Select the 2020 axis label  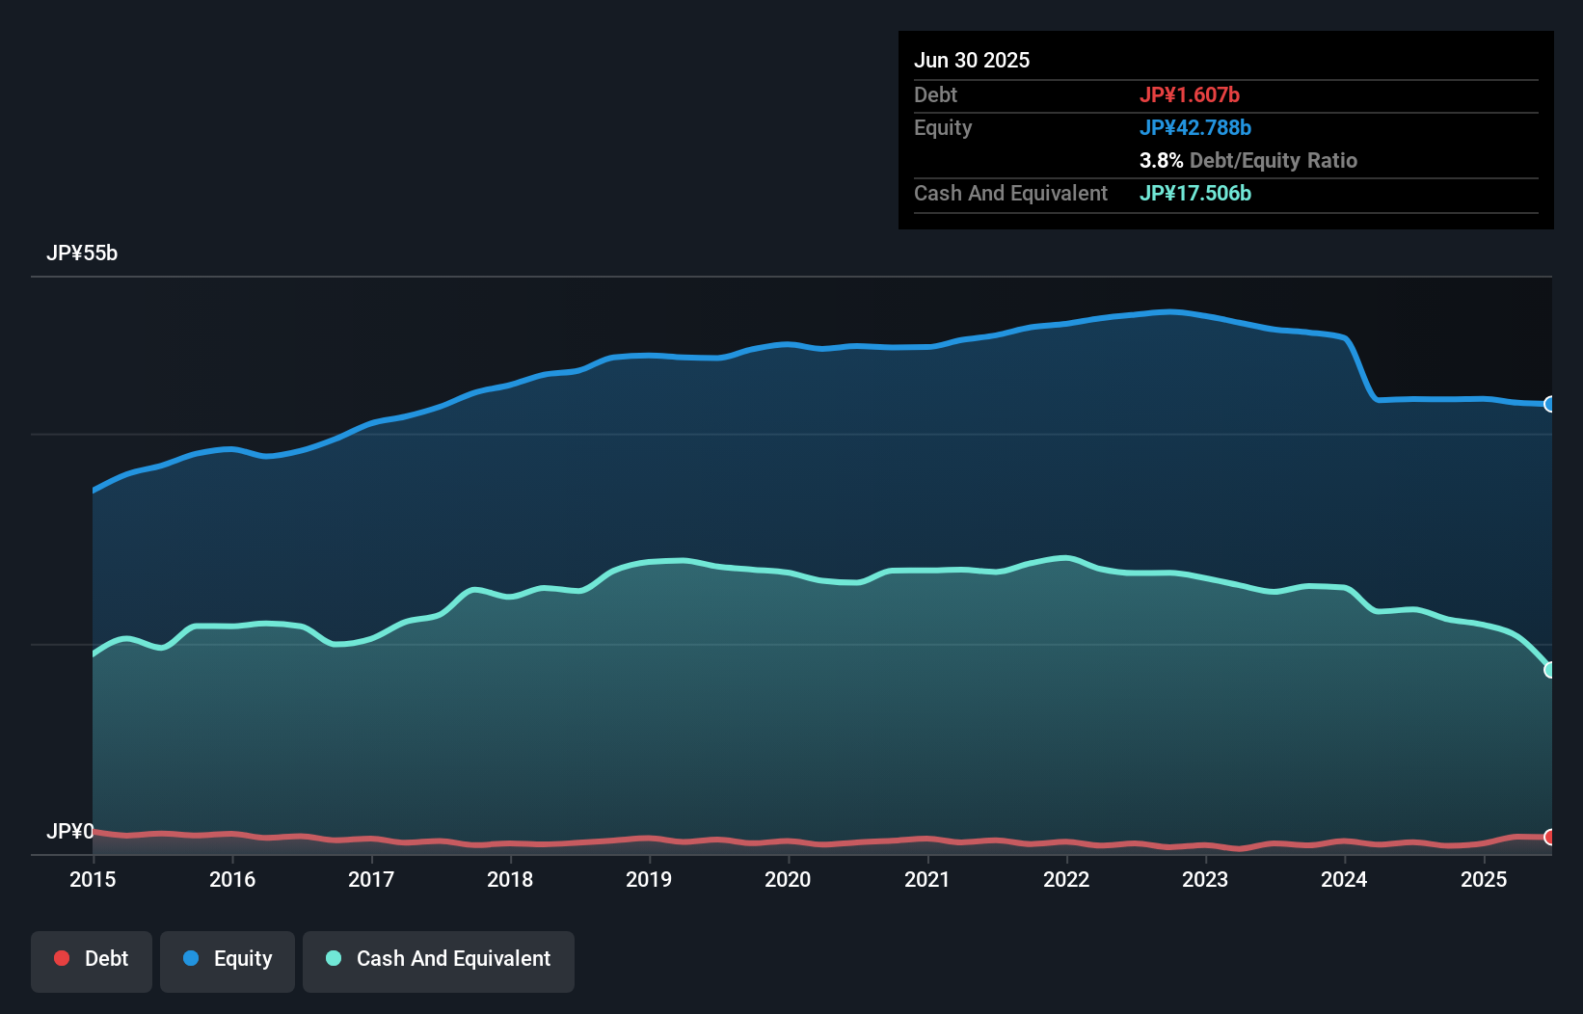pos(788,879)
